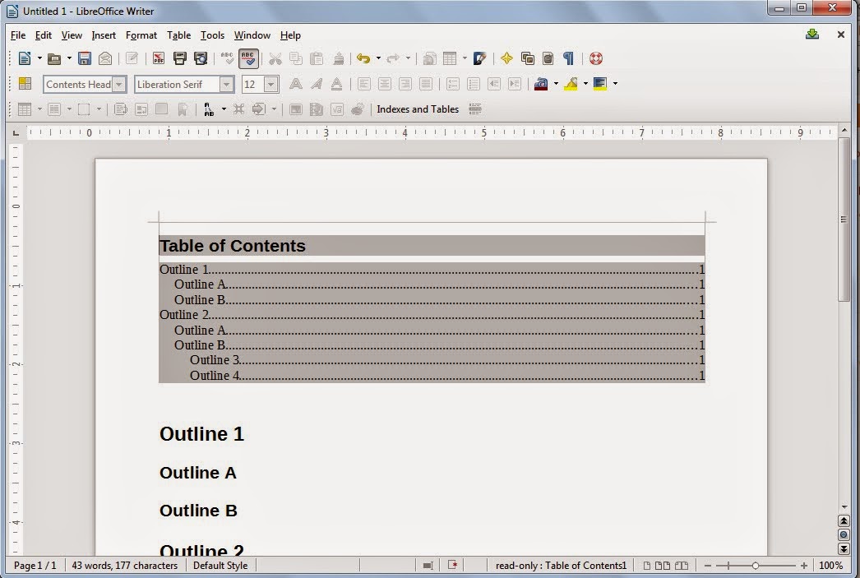Toggle centered paragraph alignment
The image size is (860, 578).
click(x=385, y=84)
